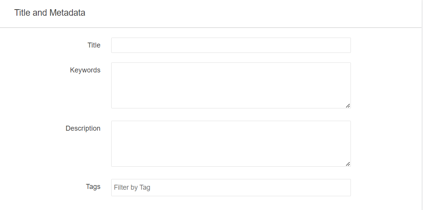Select the Tags filter placeholder text
This screenshot has width=423, height=210.
(132, 187)
